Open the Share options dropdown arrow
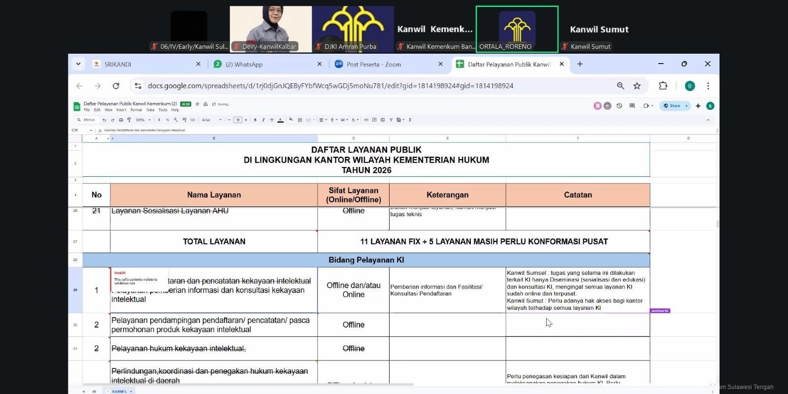 click(687, 106)
